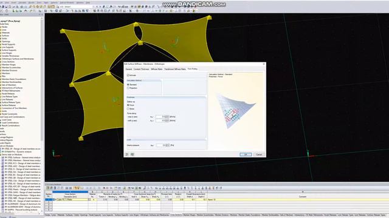Viewport: 389px width, 218px height.
Task: Close the Edit Surface Stiffness dialog
Action: tap(264, 64)
